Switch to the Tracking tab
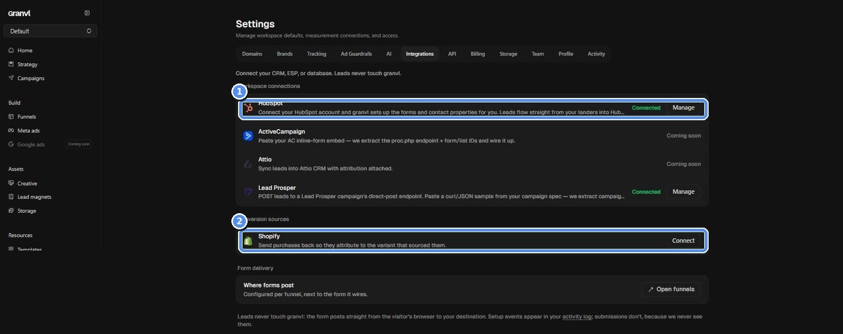This screenshot has width=843, height=334. tap(317, 54)
